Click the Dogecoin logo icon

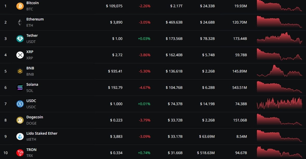point(20,120)
